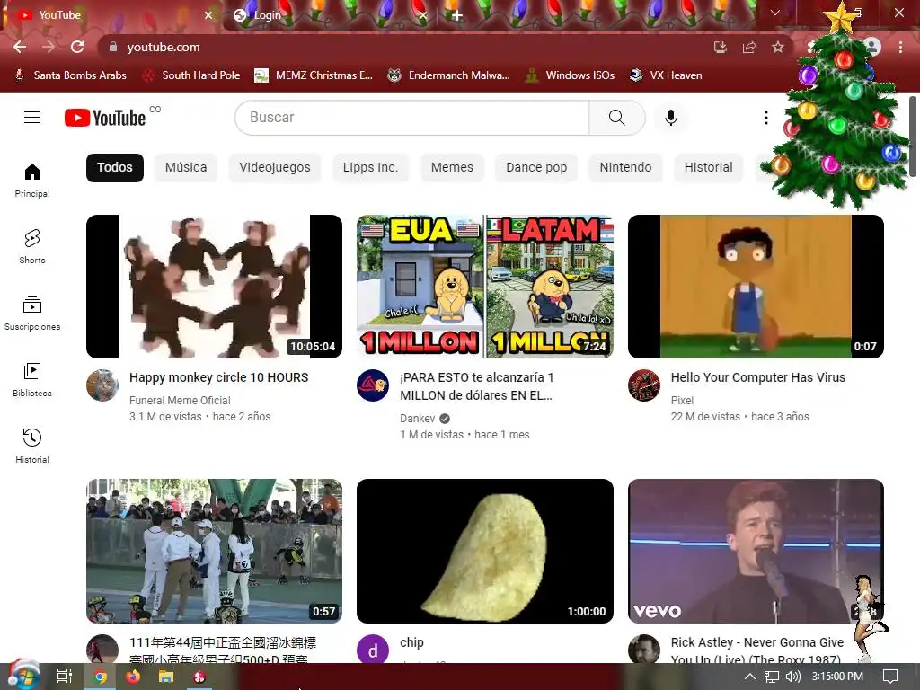
Task: Open Historial in the left sidebar
Action: click(x=32, y=446)
